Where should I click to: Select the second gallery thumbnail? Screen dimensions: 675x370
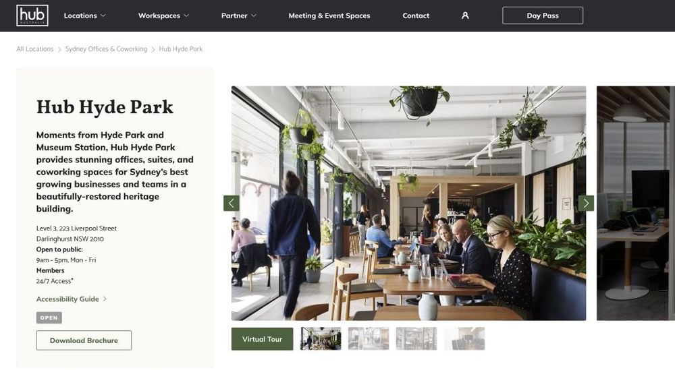pos(369,338)
